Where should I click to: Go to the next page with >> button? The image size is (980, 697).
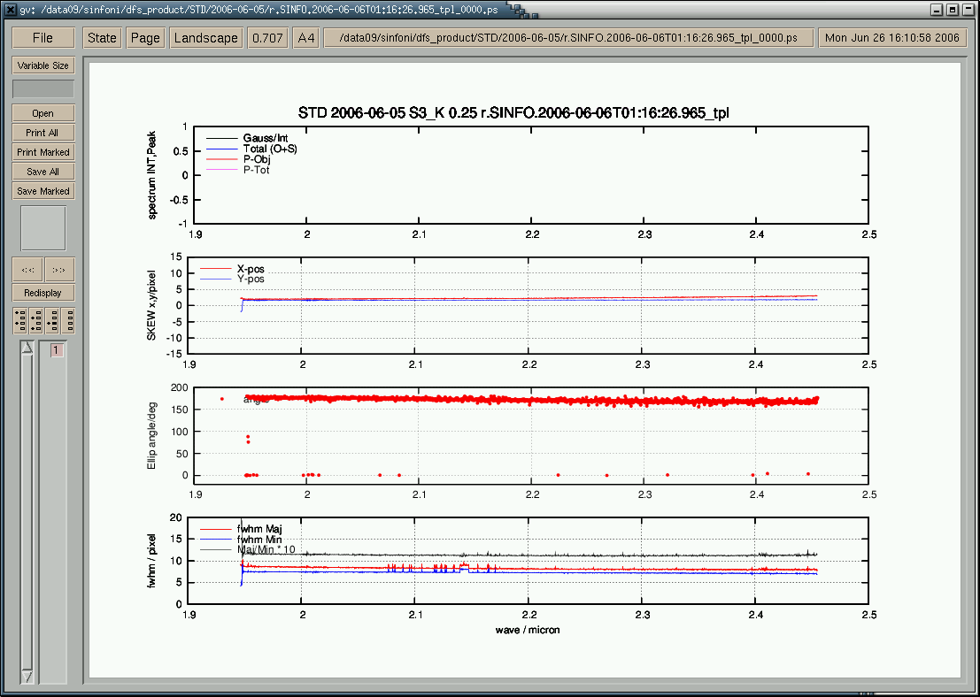(59, 269)
